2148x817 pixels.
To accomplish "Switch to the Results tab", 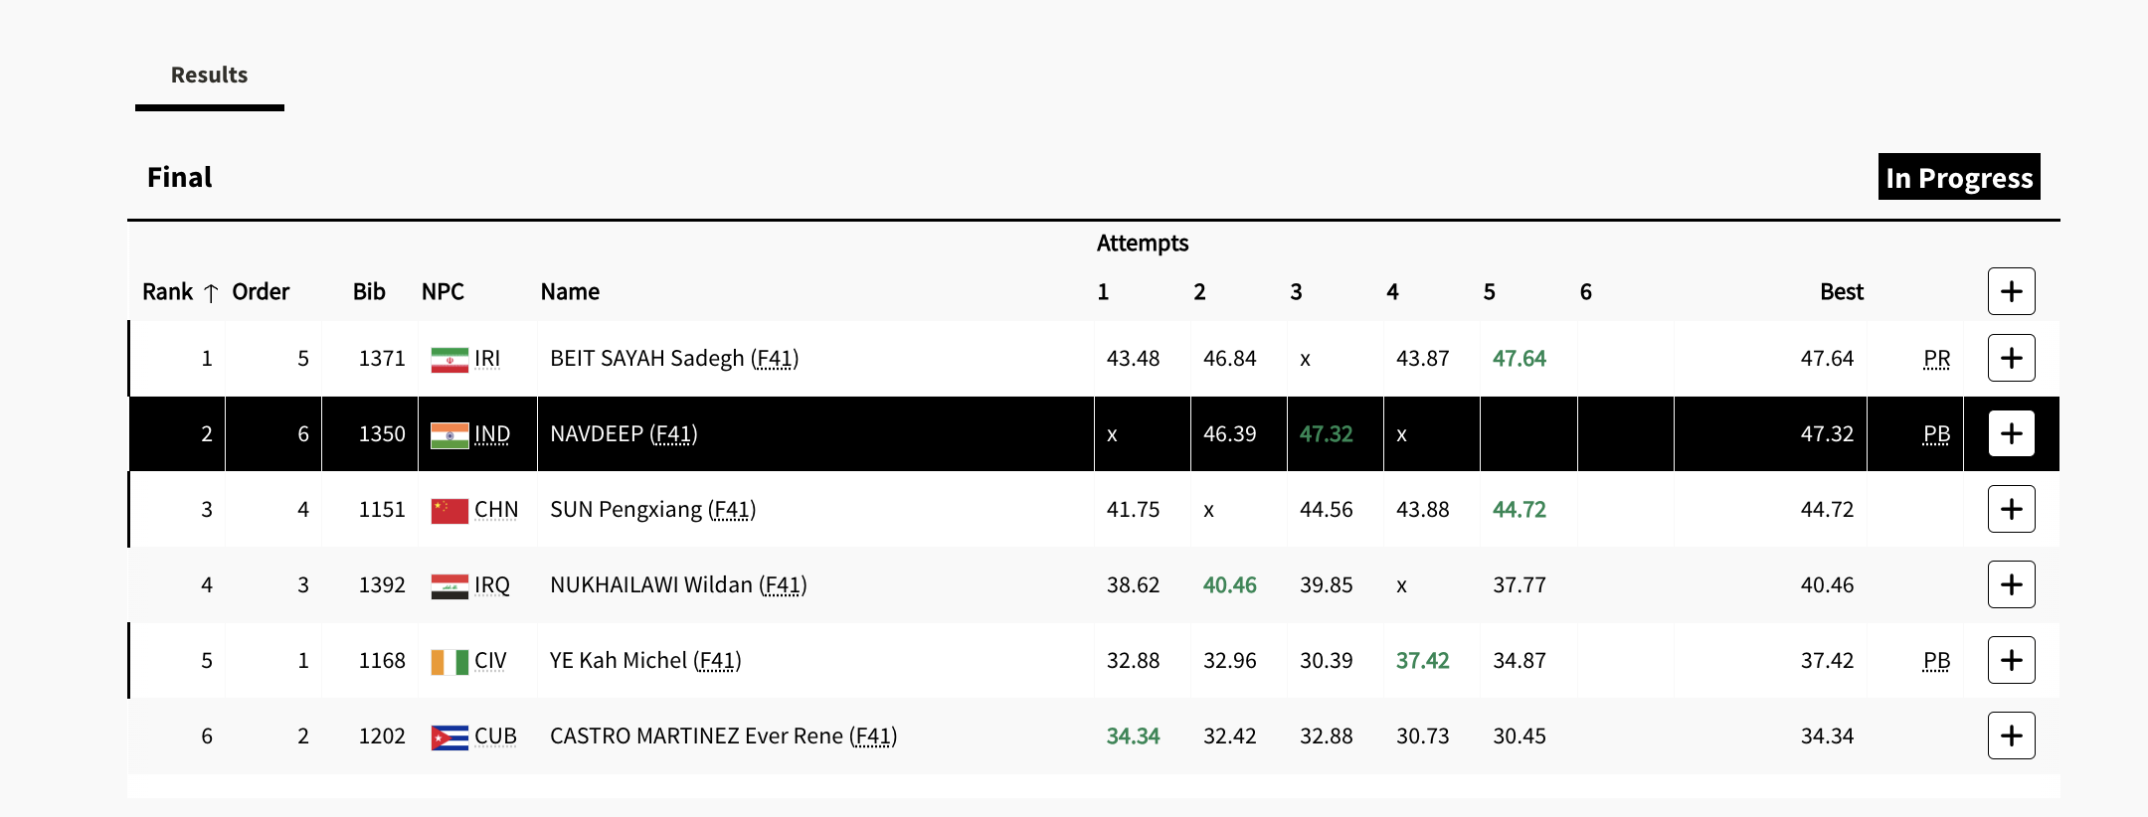I will pyautogui.click(x=209, y=75).
